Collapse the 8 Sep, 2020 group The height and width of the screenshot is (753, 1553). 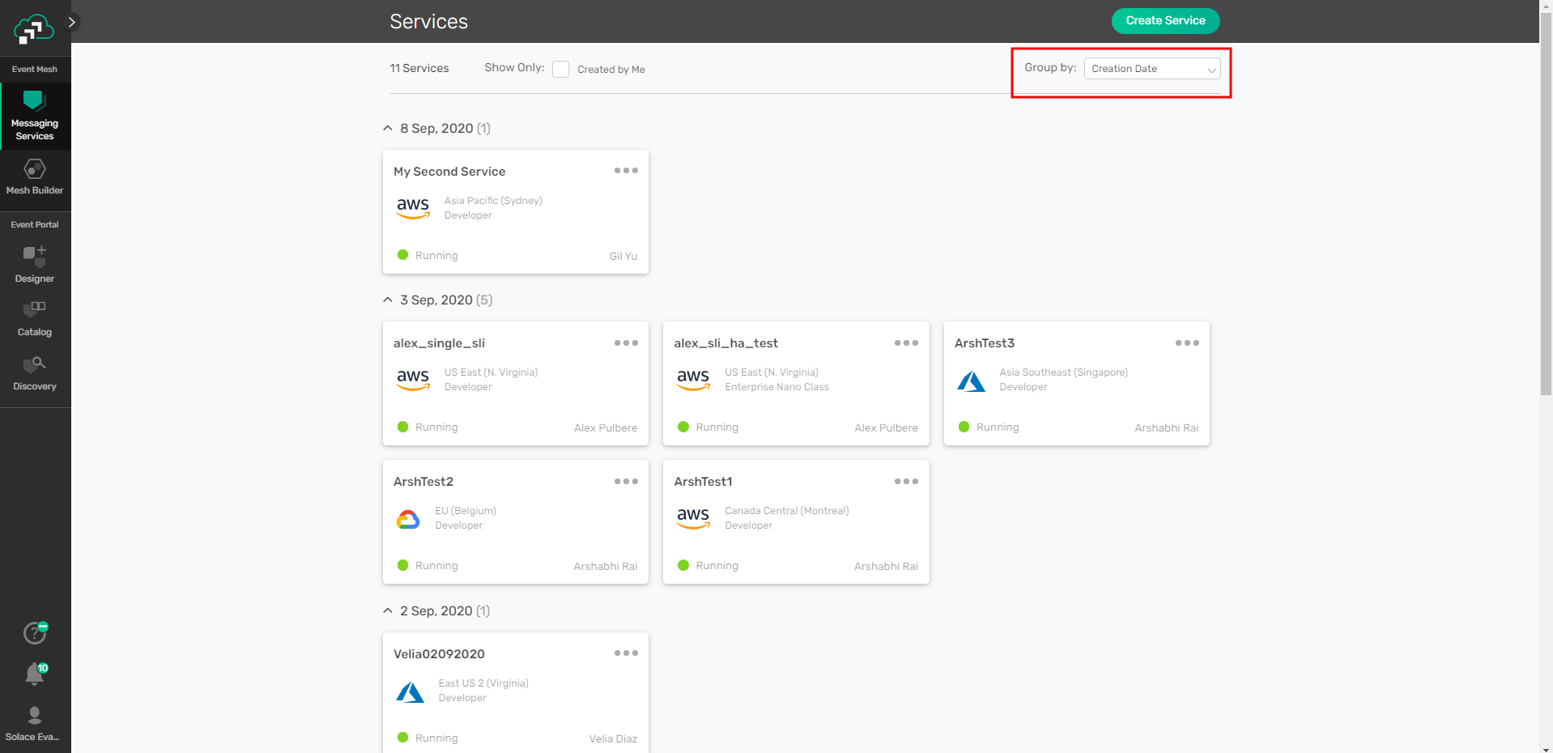click(388, 129)
